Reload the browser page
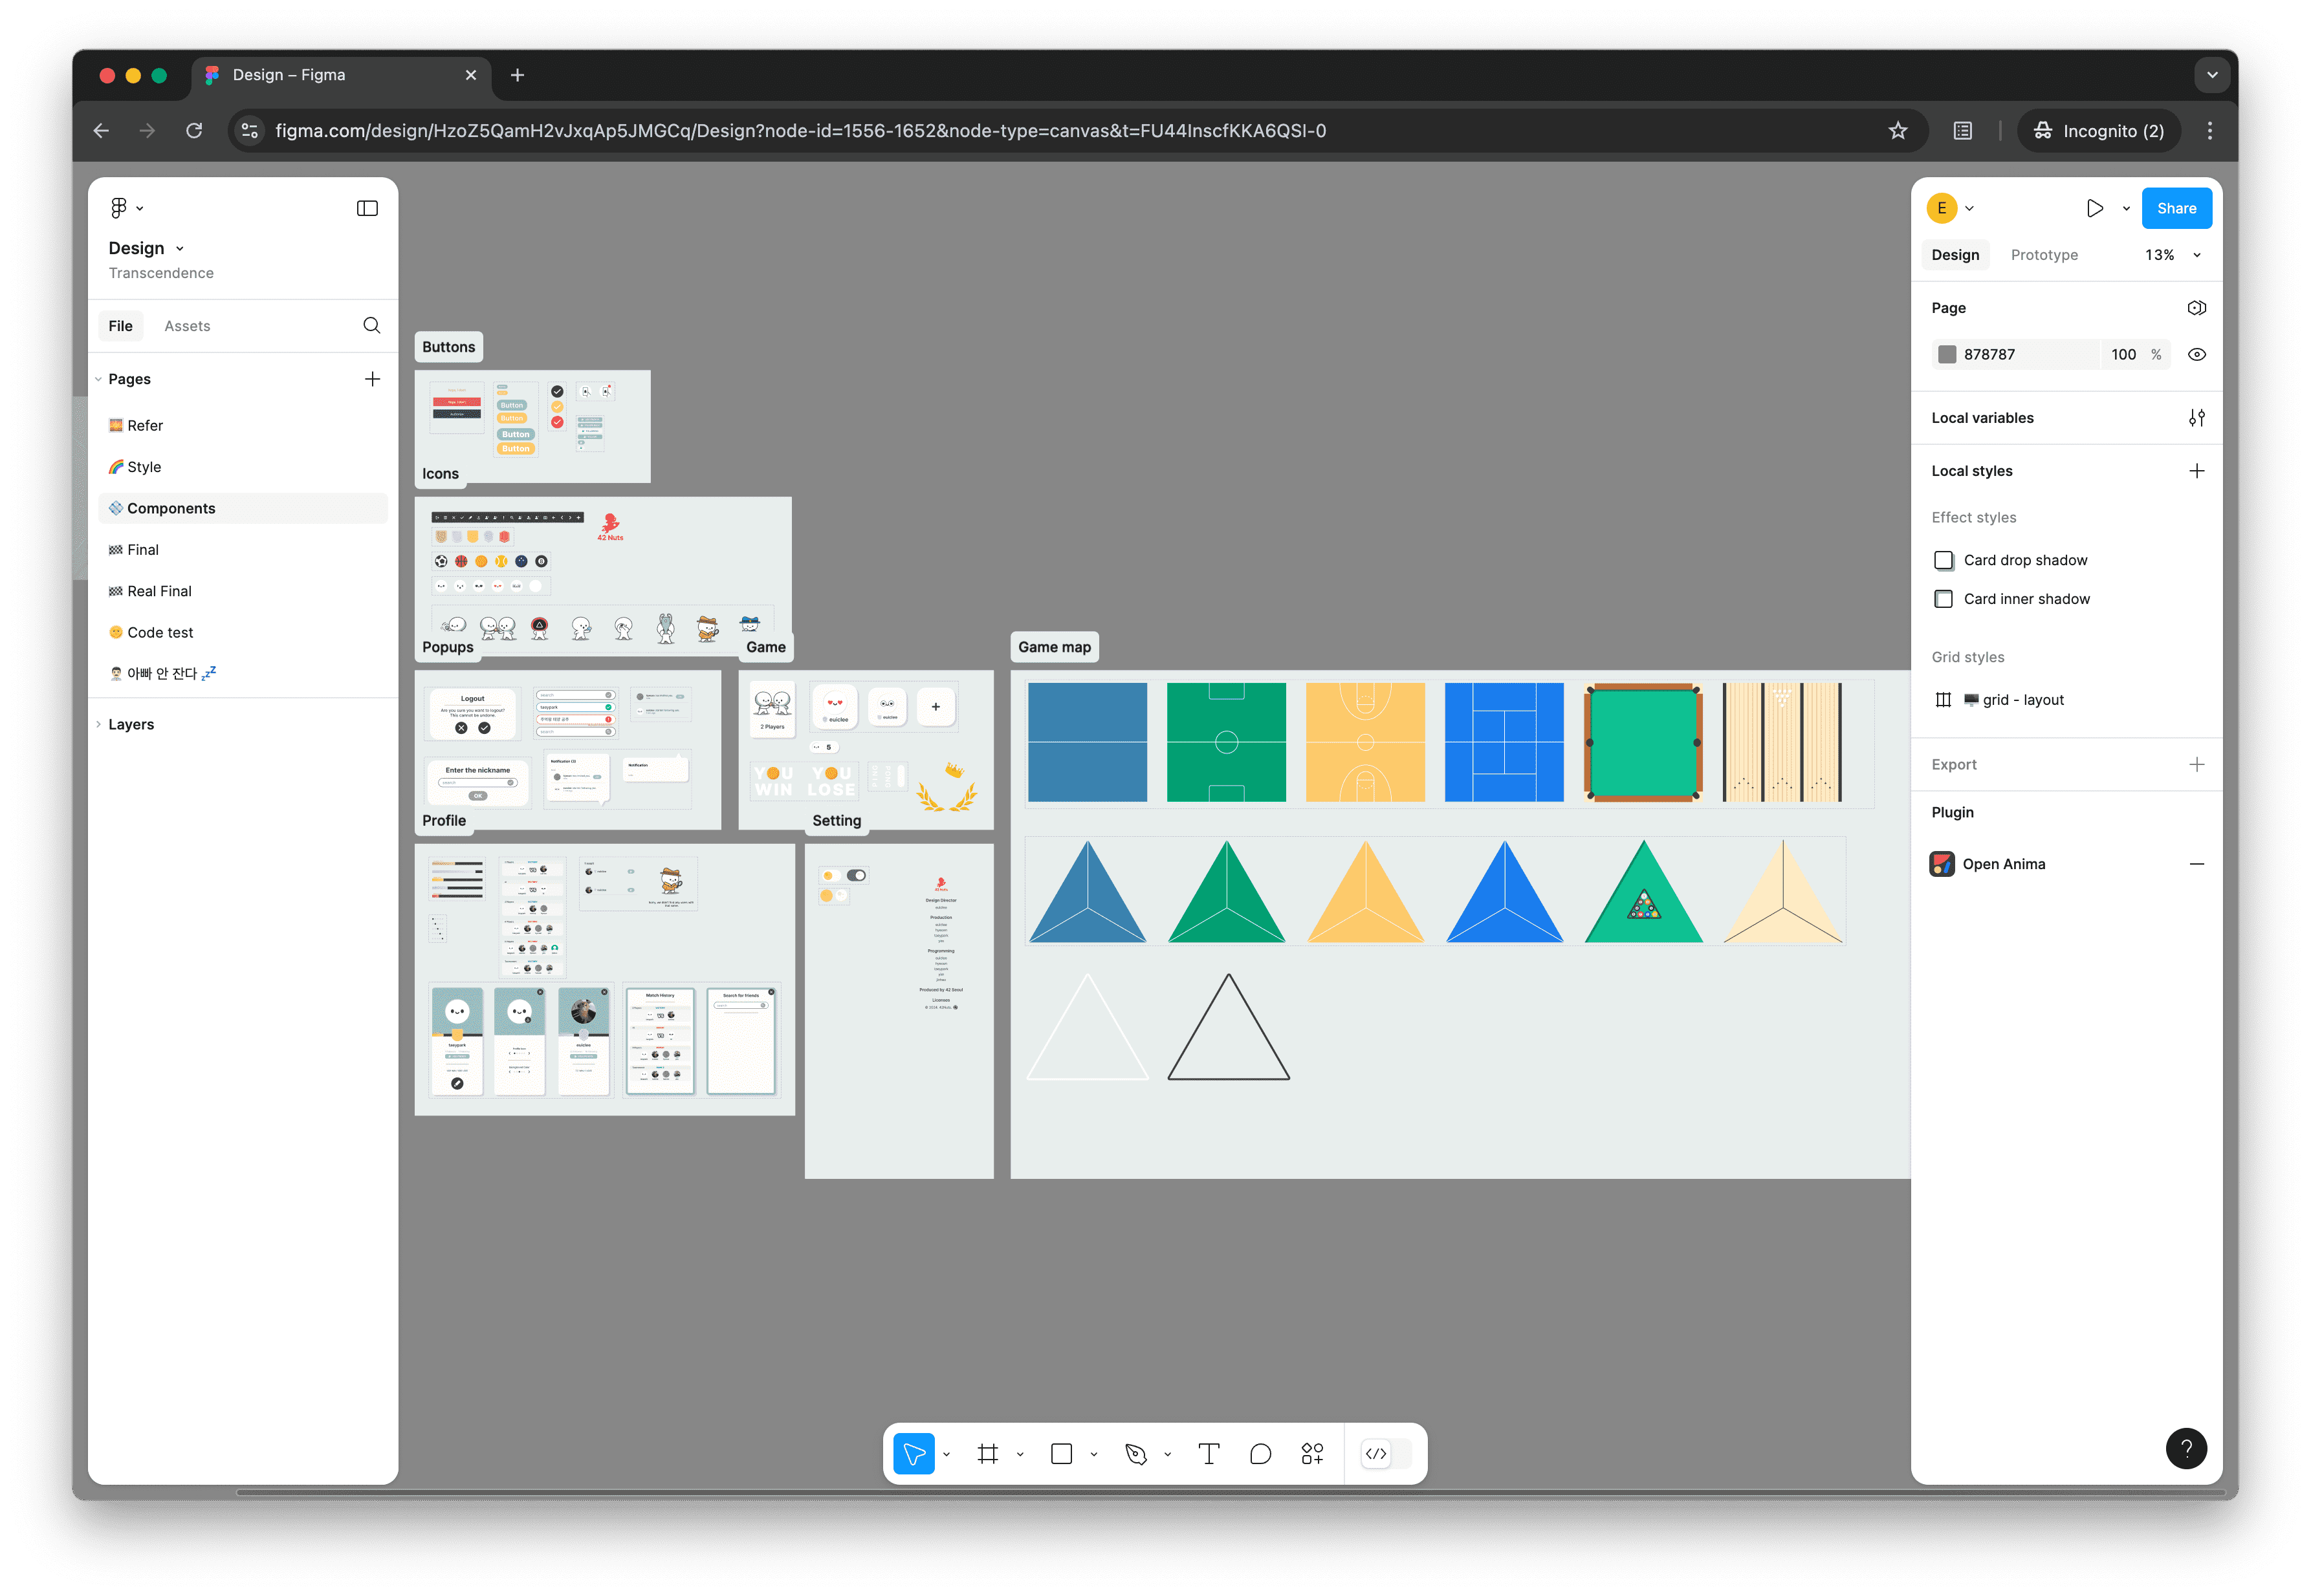The width and height of the screenshot is (2311, 1596). point(194,131)
